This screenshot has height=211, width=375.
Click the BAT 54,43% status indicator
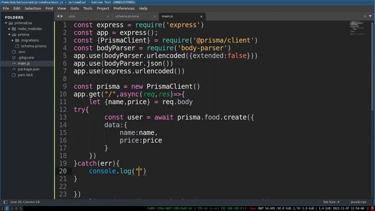(267, 209)
